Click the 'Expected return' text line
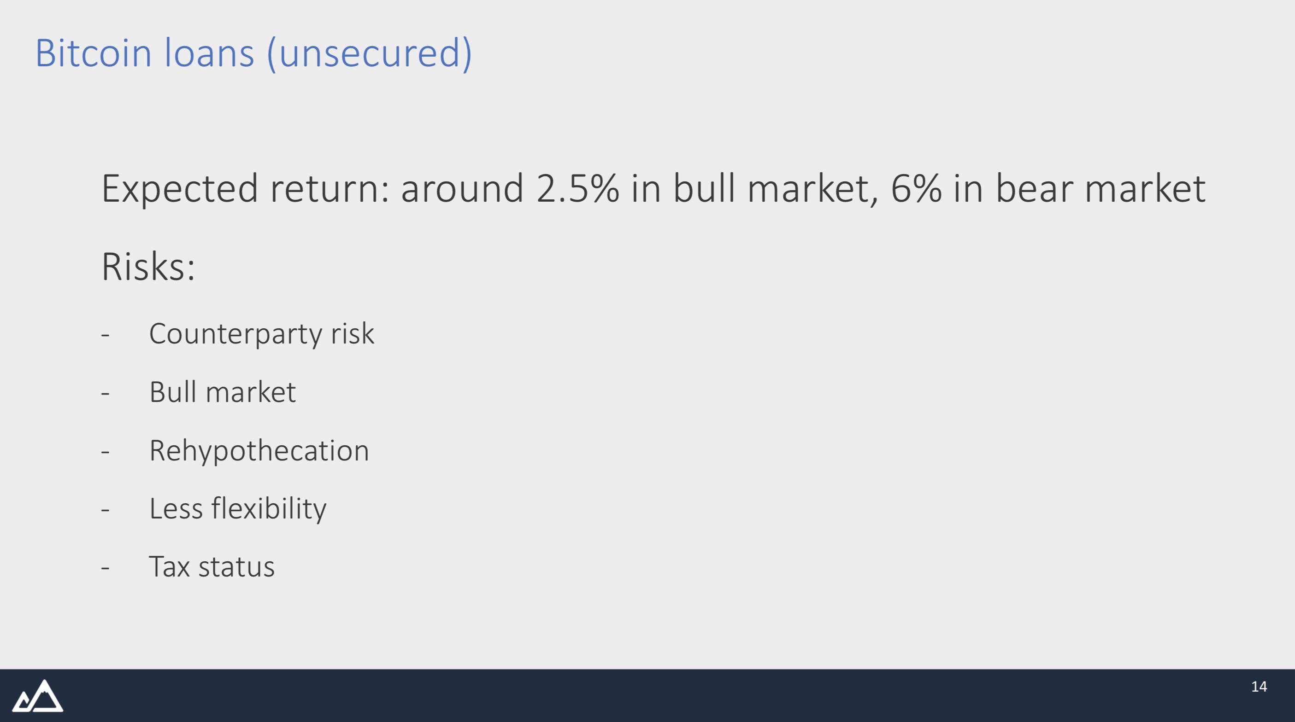The image size is (1295, 722). pos(653,189)
